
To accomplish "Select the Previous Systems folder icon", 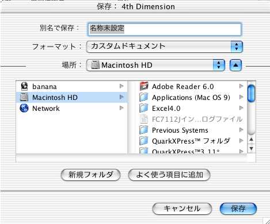I will coord(144,130).
